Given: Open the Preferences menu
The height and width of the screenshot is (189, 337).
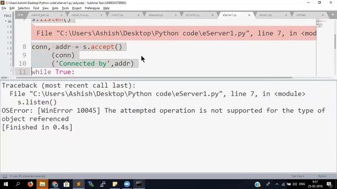Looking at the screenshot, I should pyautogui.click(x=92, y=8).
